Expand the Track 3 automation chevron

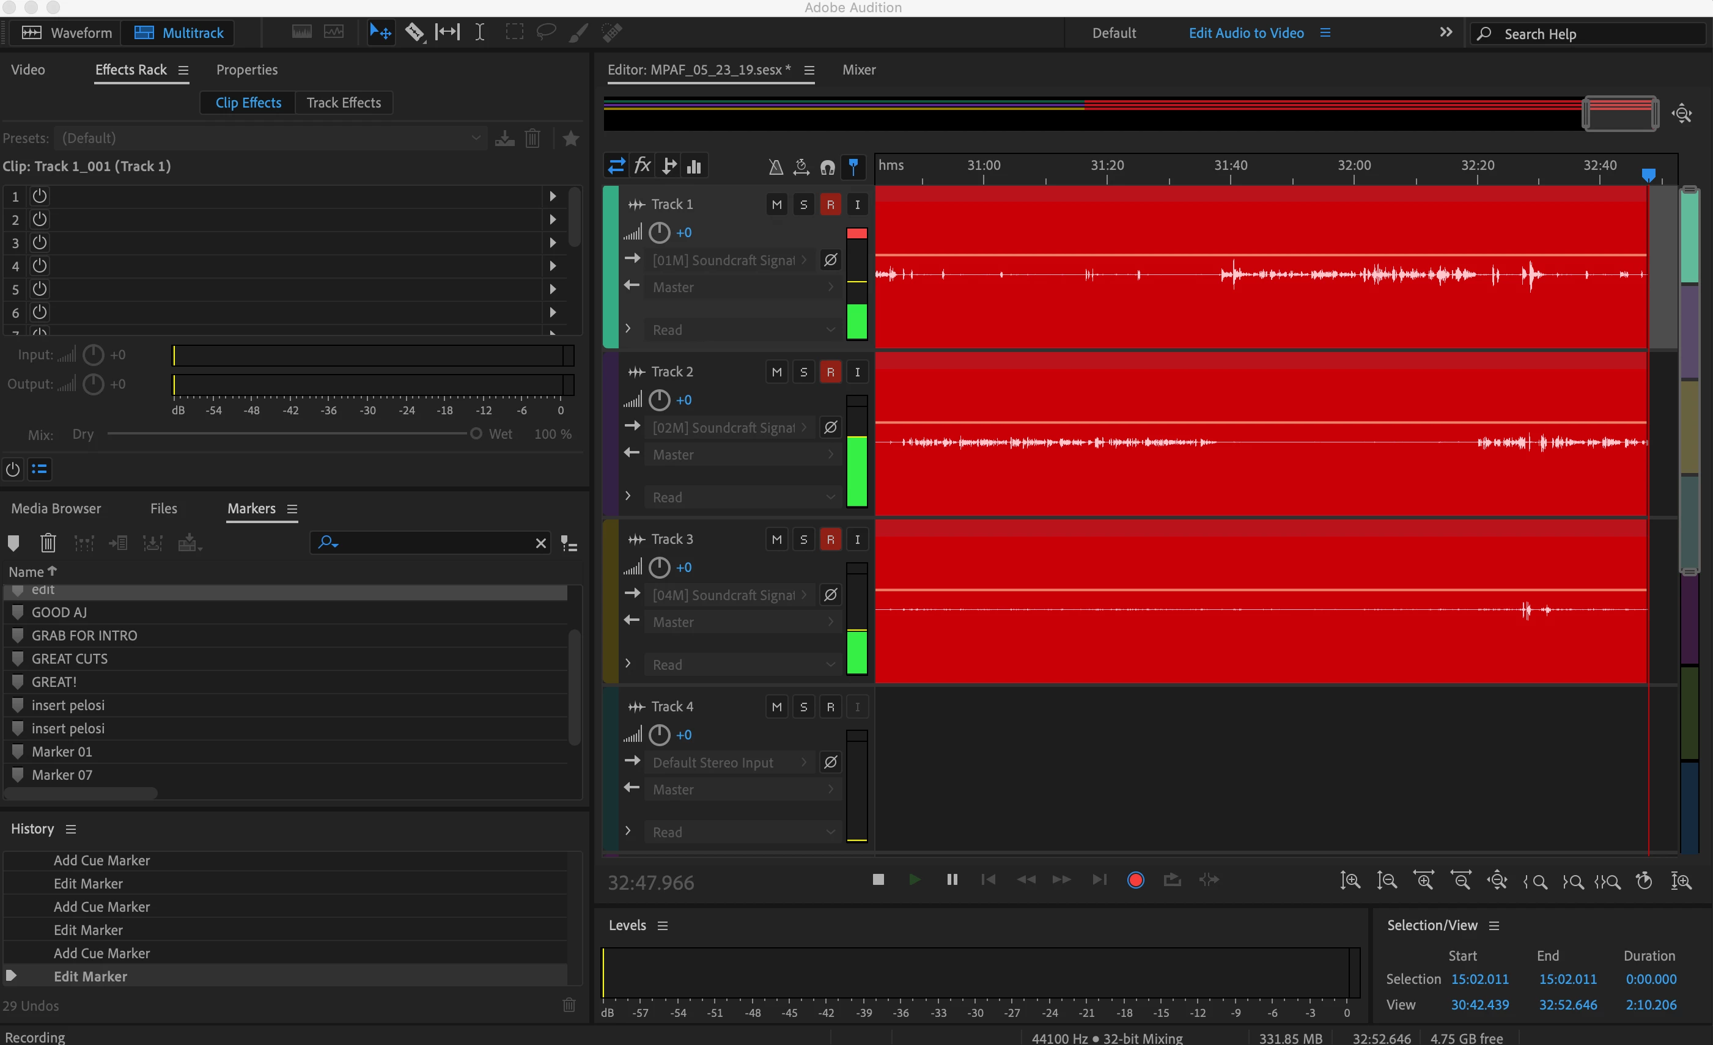(x=628, y=664)
